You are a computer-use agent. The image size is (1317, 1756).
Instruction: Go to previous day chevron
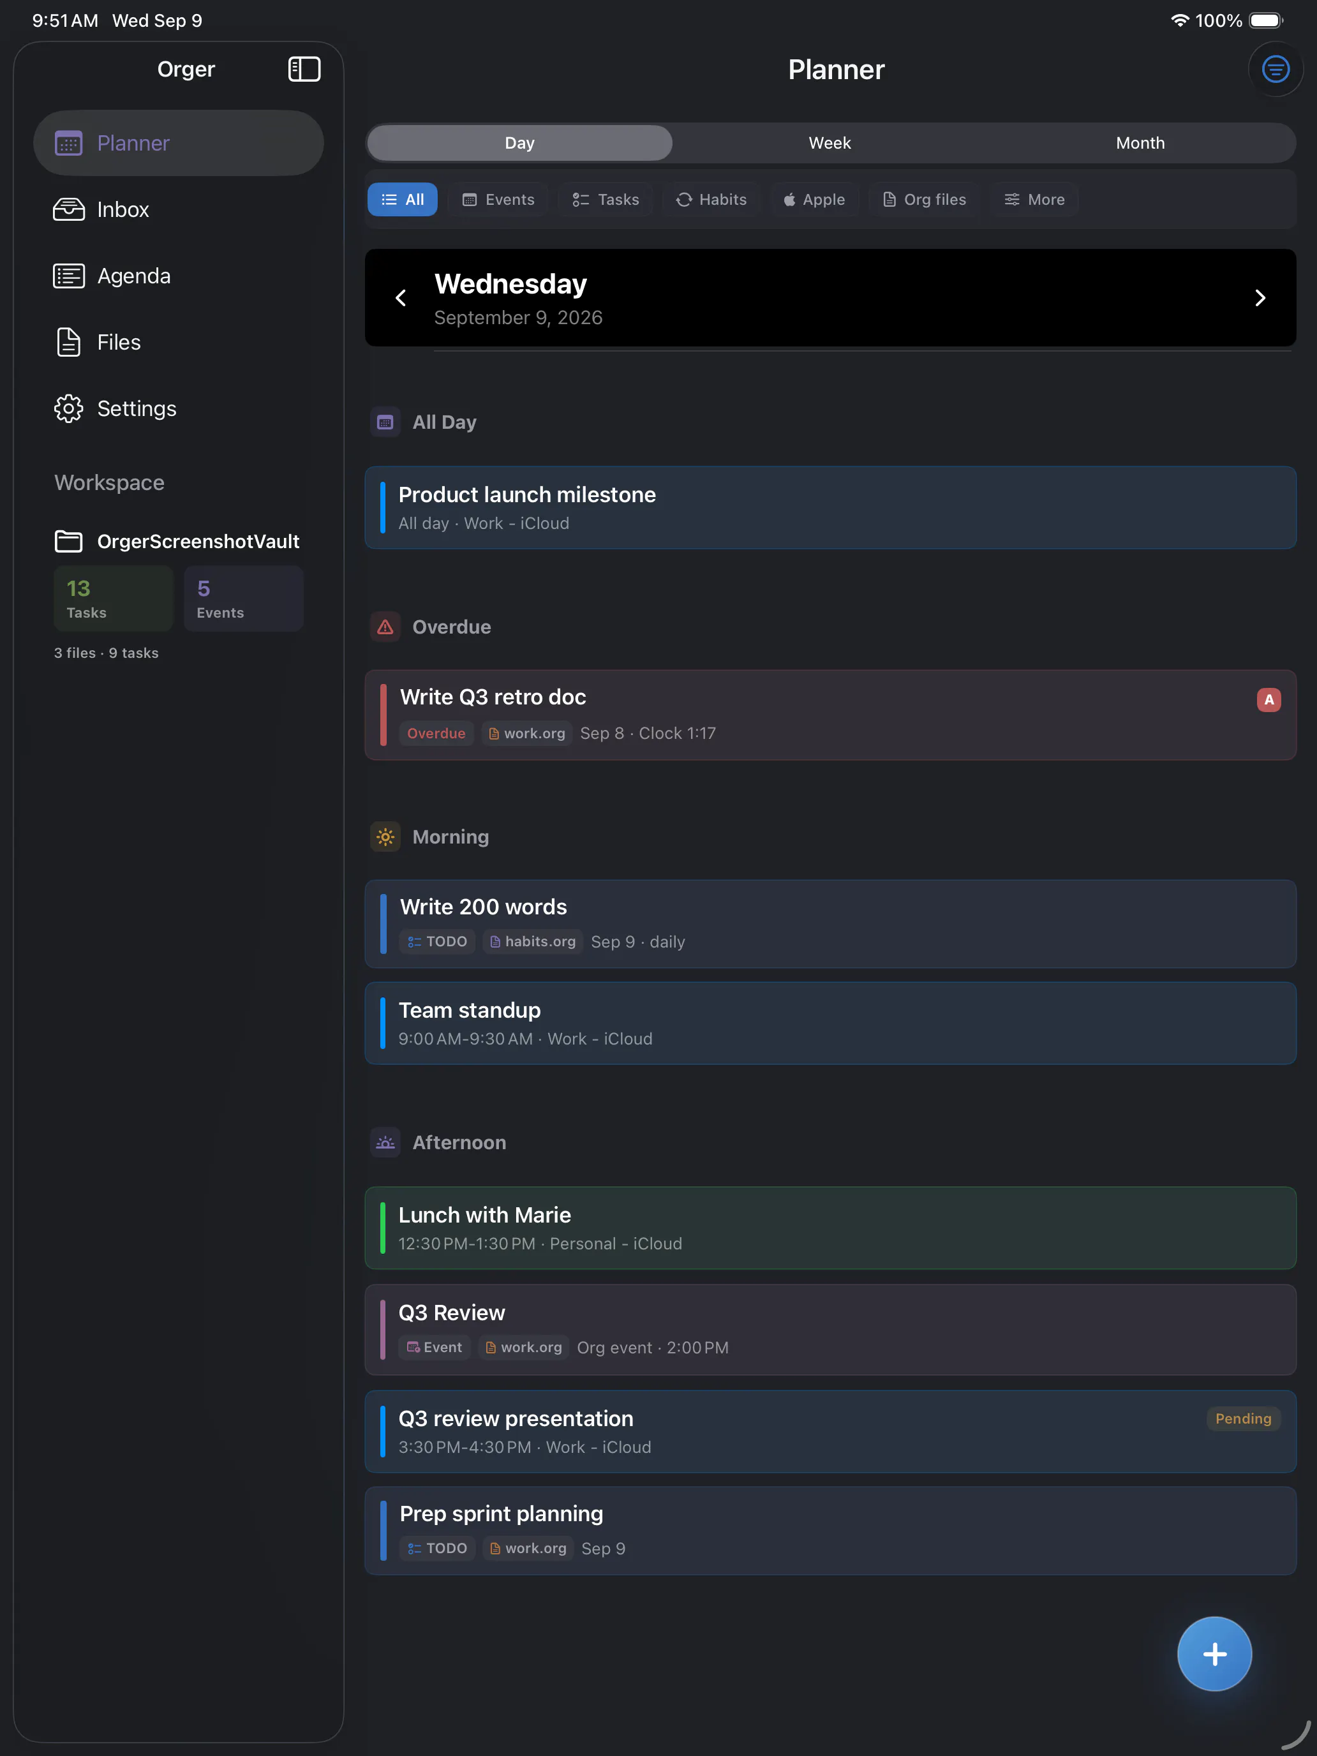(x=401, y=298)
